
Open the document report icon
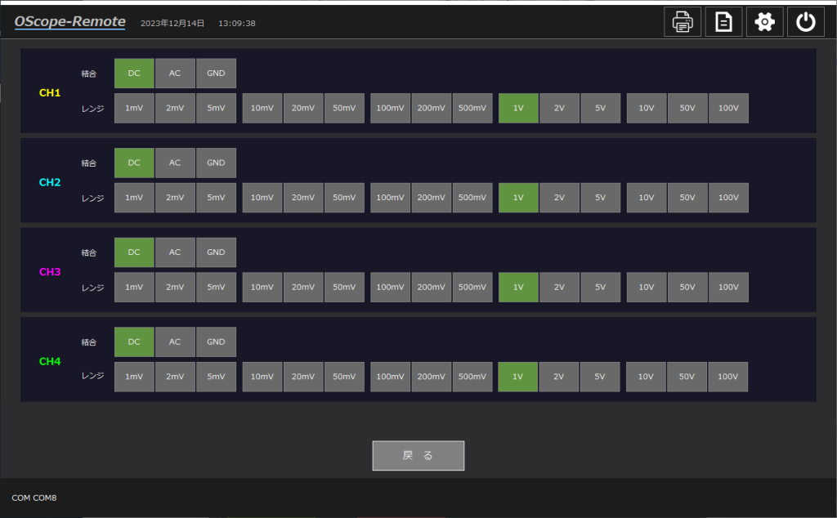pos(723,22)
